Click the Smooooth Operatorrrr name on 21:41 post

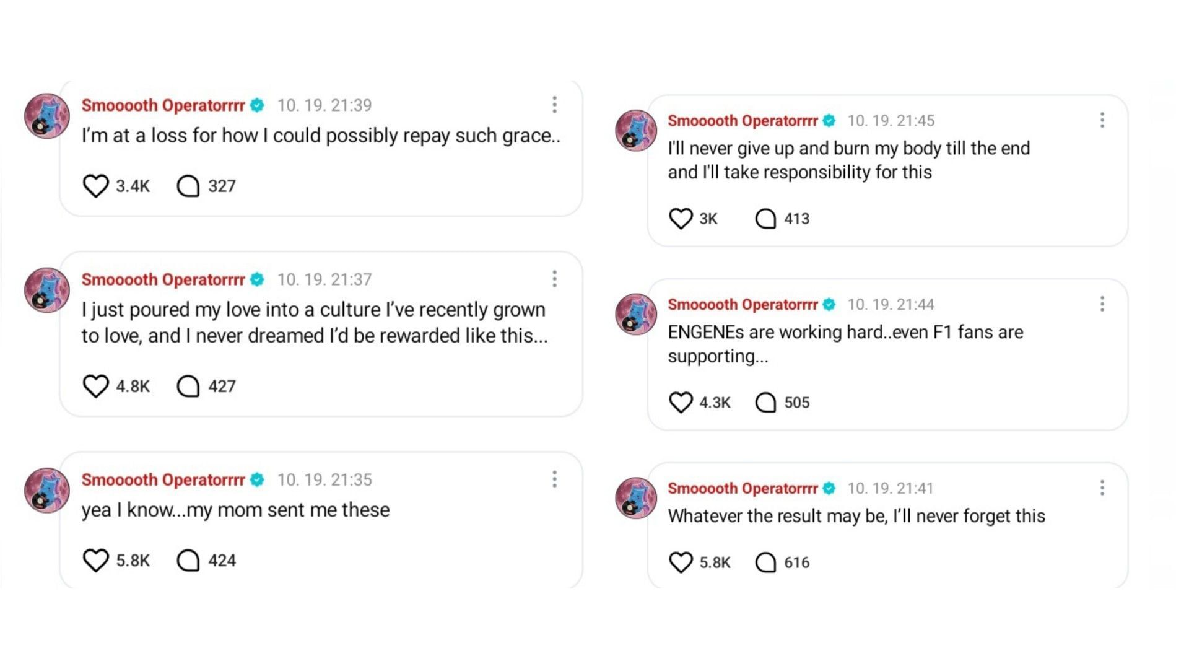point(742,489)
